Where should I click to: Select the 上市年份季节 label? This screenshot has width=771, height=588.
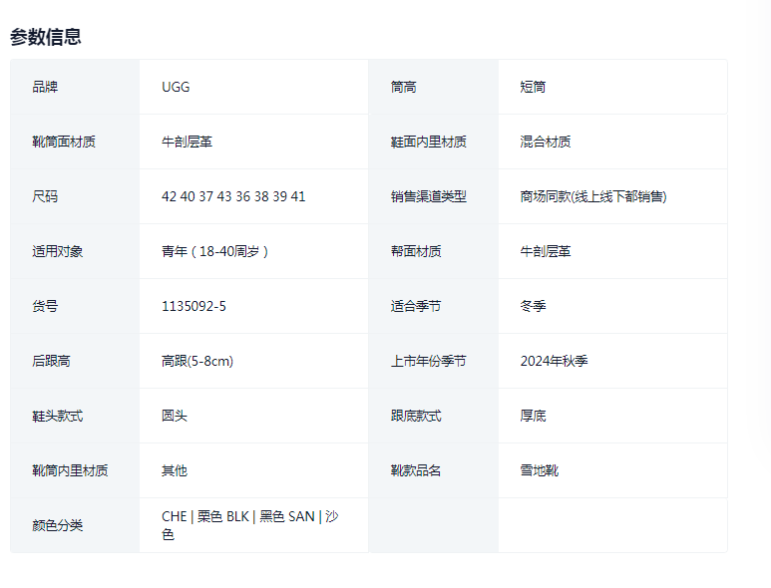428,361
